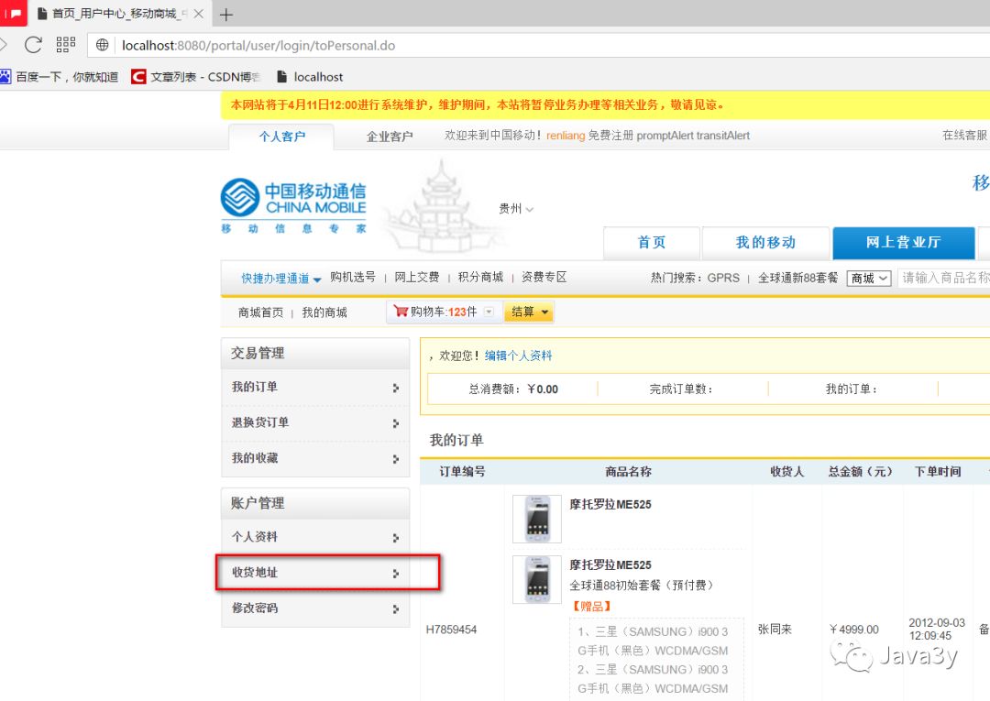Click the second 摩托罗拉ME525 phone thumbnail
The width and height of the screenshot is (990, 701).
point(536,579)
